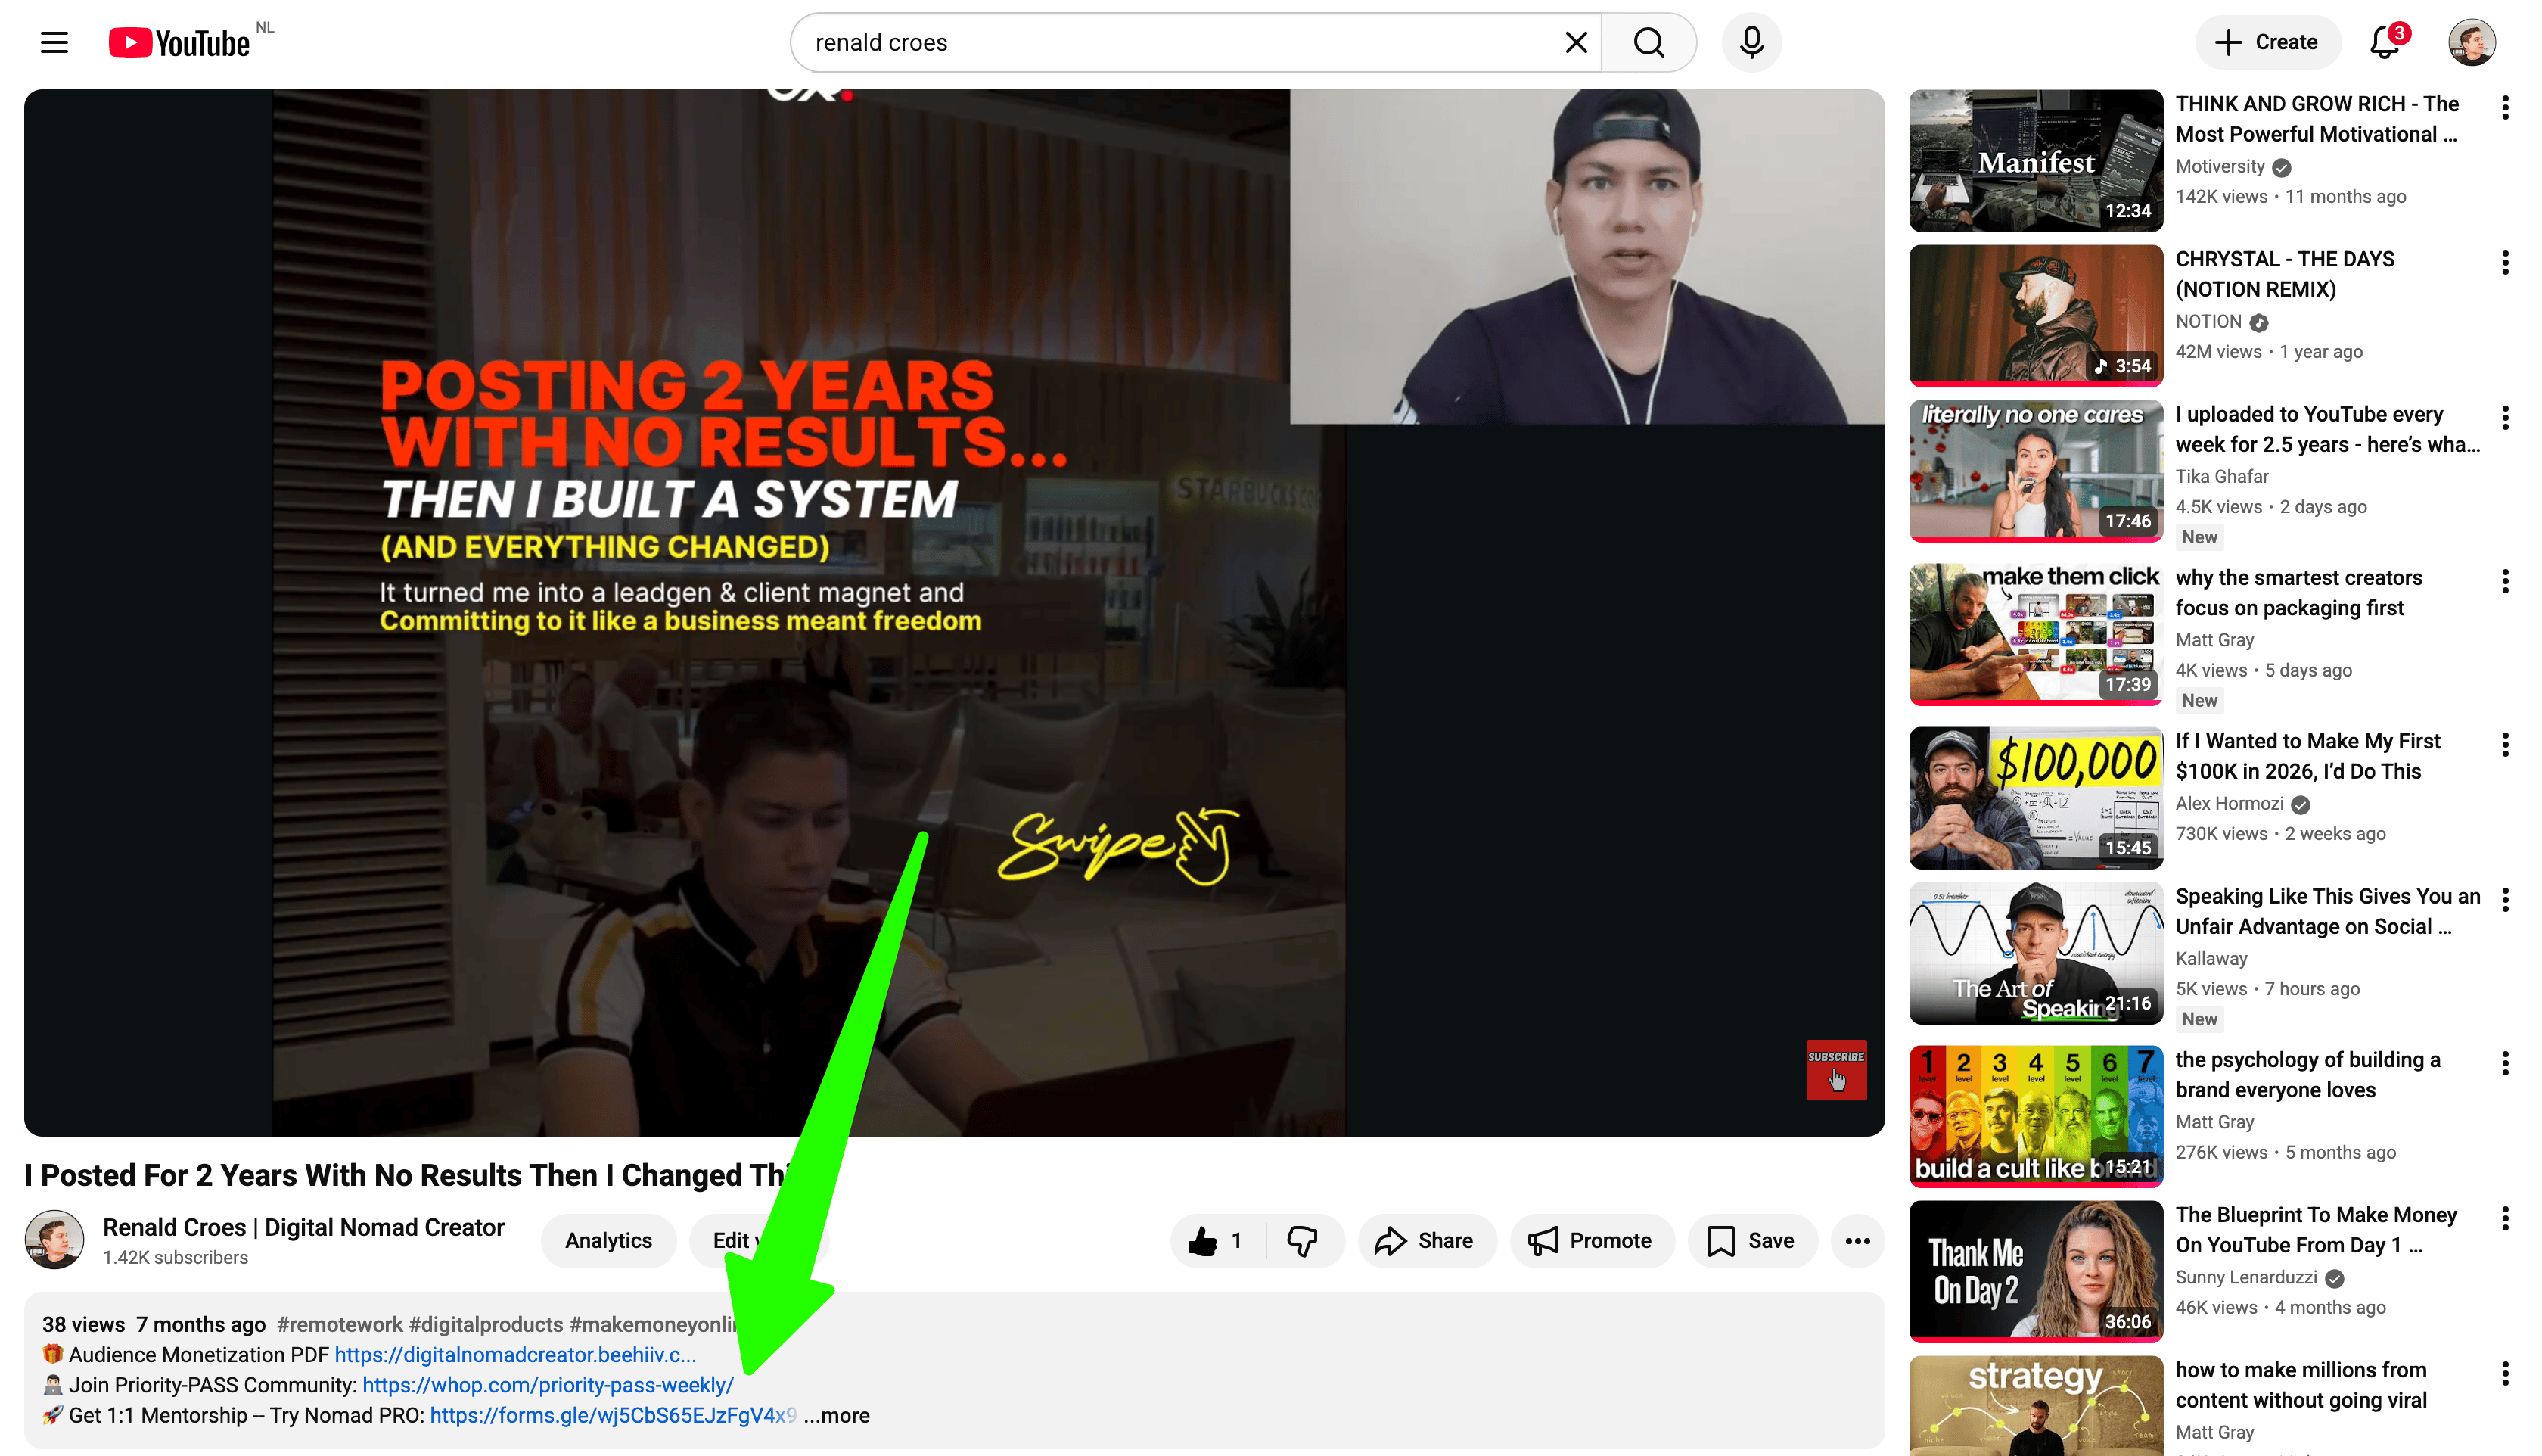The width and height of the screenshot is (2542, 1456).
Task: Open channel Analytics
Action: [x=608, y=1241]
